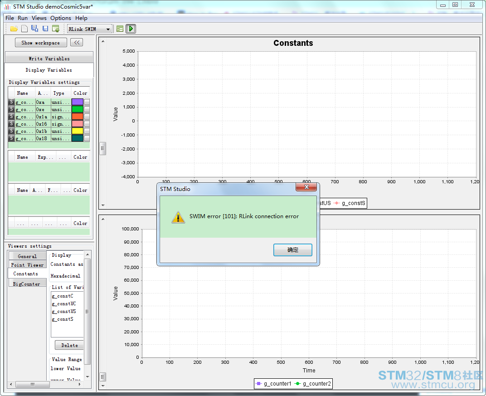
Task: Pick the pink color swatch for 0x16 variable
Action: [77, 124]
